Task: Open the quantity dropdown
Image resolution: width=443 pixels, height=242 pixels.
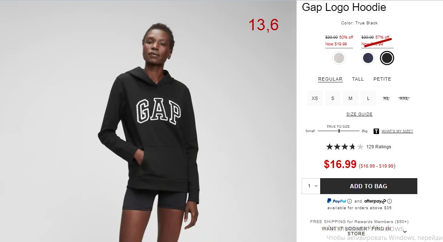Action: [x=311, y=186]
